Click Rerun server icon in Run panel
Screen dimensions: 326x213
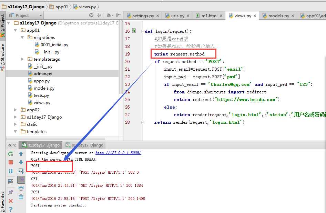pyautogui.click(x=11, y=154)
